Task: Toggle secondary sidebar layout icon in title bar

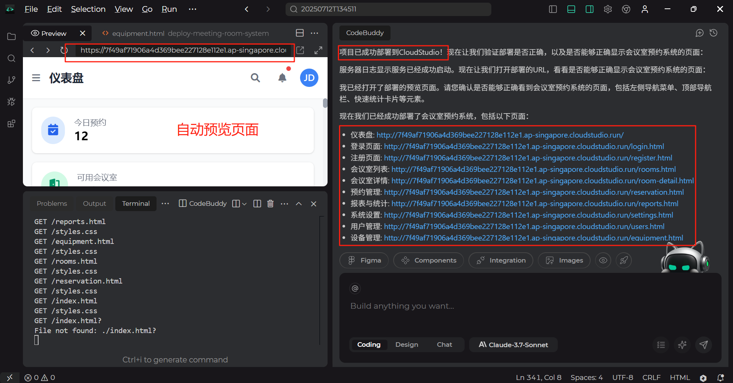Action: 589,9
